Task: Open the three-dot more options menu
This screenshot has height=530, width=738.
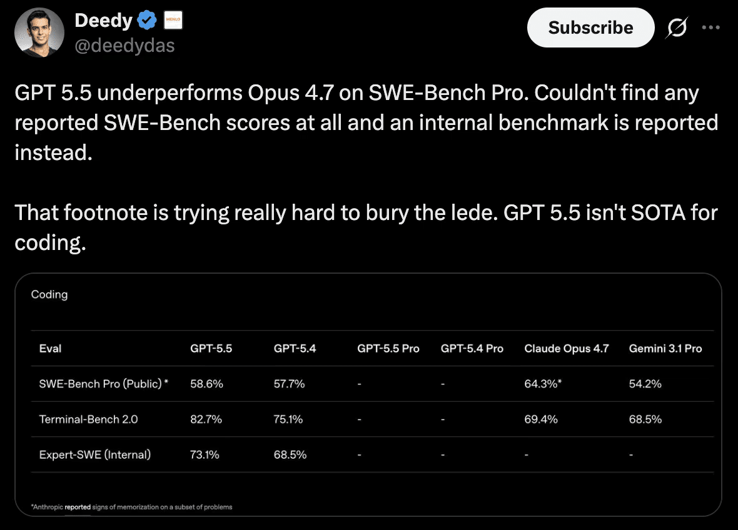Action: [711, 27]
